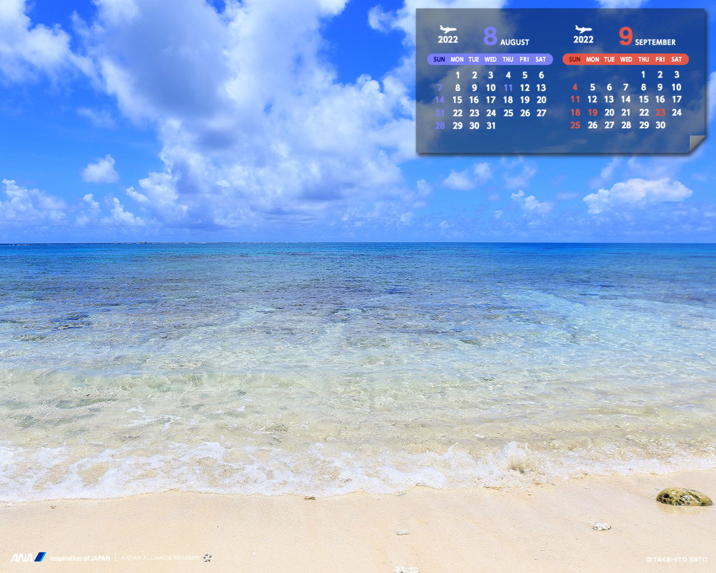Click SUN in the August weekday header
The width and height of the screenshot is (716, 573).
(x=439, y=59)
